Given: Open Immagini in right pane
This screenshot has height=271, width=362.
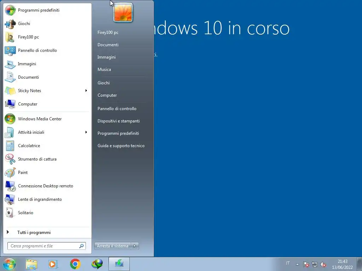Looking at the screenshot, I should click(106, 57).
